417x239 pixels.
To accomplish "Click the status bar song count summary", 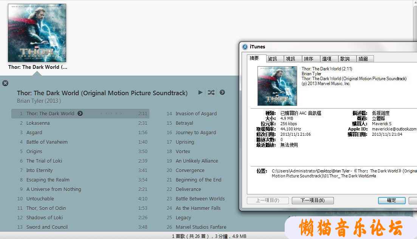I will 209,236.
